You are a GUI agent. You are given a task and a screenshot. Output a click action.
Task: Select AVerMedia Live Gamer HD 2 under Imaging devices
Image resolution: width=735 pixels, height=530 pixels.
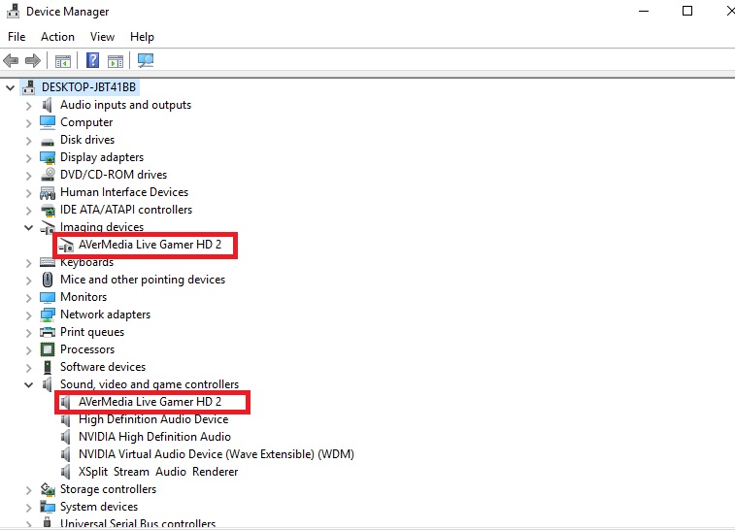(x=150, y=245)
